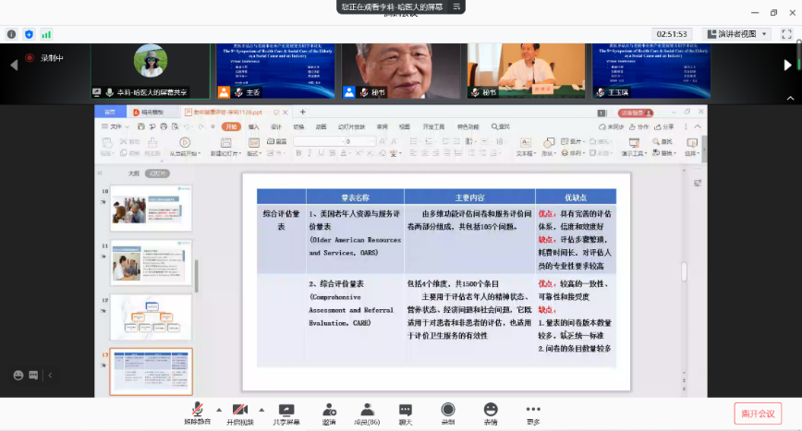Unmute the microphone in the meeting toolbar
Viewport: 802px width, 431px height.
[x=197, y=410]
